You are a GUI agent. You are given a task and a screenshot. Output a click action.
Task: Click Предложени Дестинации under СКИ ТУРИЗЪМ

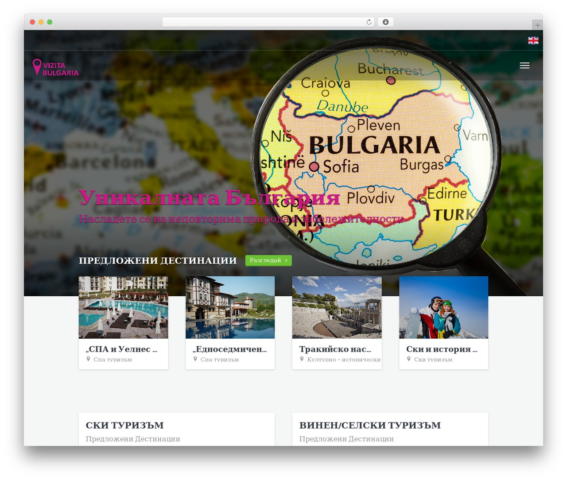pos(133,439)
